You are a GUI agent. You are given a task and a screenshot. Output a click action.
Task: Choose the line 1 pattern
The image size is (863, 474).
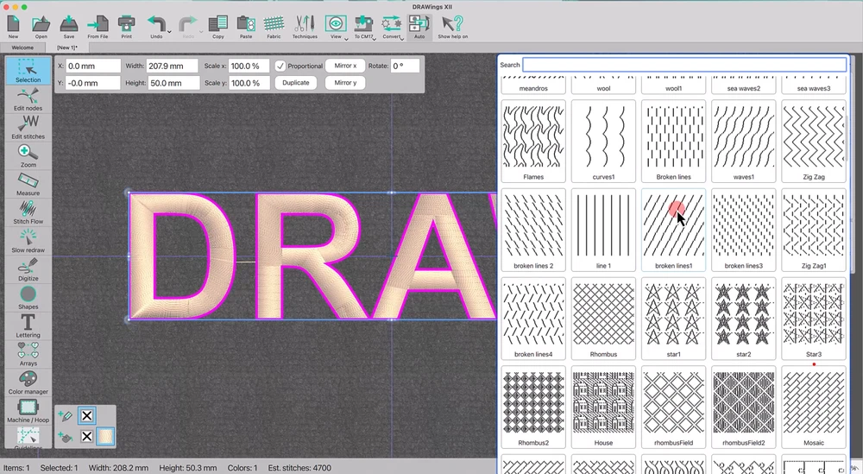coord(603,230)
